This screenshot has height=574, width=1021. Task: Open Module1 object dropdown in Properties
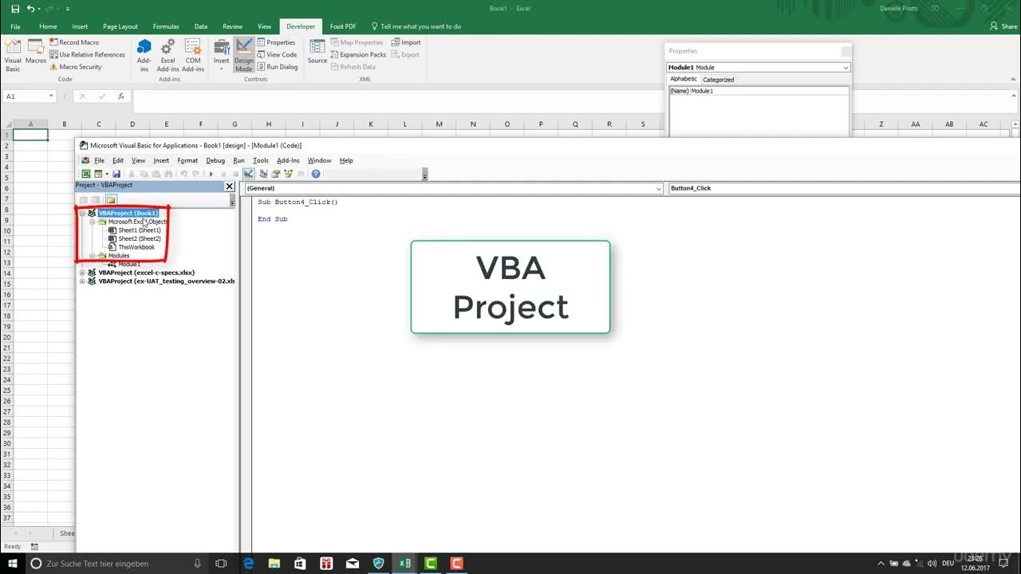tap(846, 68)
